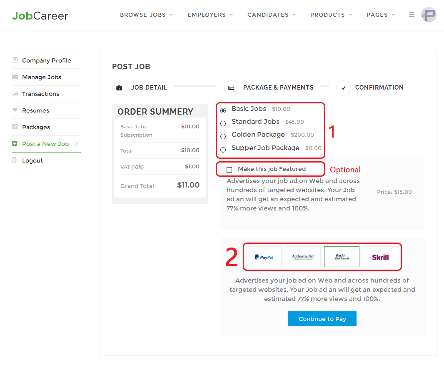The height and width of the screenshot is (368, 444).
Task: Open Manage Jobs in the sidebar
Action: pyautogui.click(x=42, y=77)
